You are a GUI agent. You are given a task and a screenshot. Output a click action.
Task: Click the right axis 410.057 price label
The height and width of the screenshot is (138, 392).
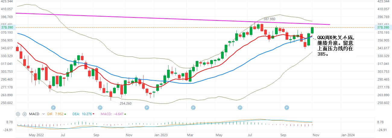(x=383, y=9)
